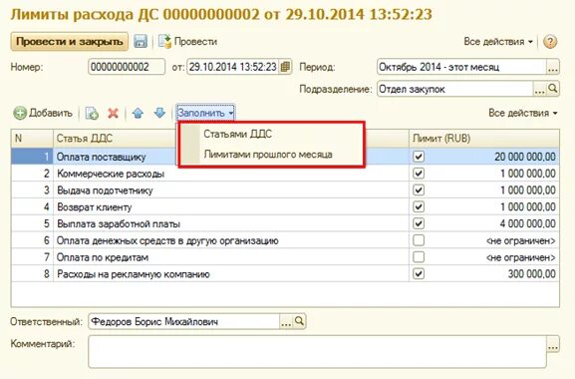575x379 pixels.
Task: Select the row Оплата поставщику
Action: 285,157
